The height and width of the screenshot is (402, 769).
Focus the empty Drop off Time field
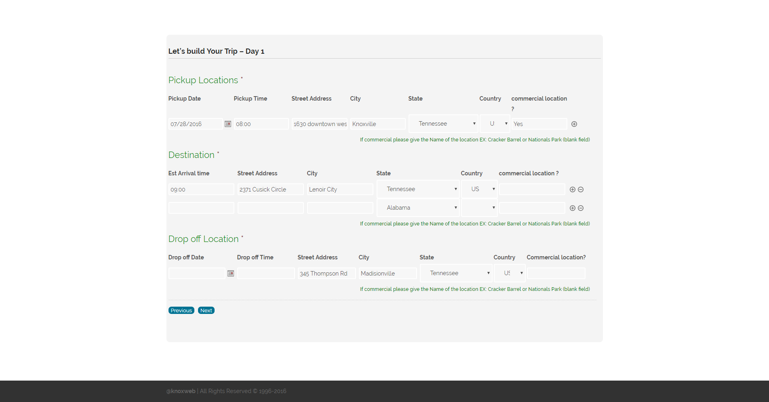266,274
